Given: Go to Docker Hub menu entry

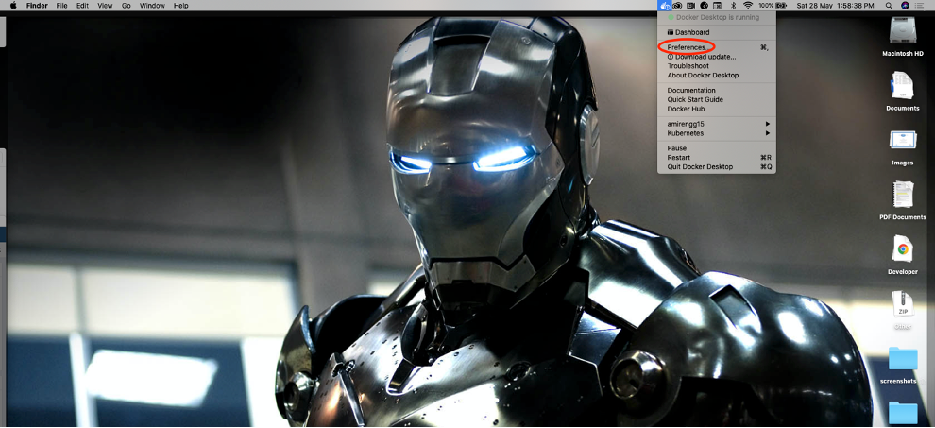Looking at the screenshot, I should 717,110.
